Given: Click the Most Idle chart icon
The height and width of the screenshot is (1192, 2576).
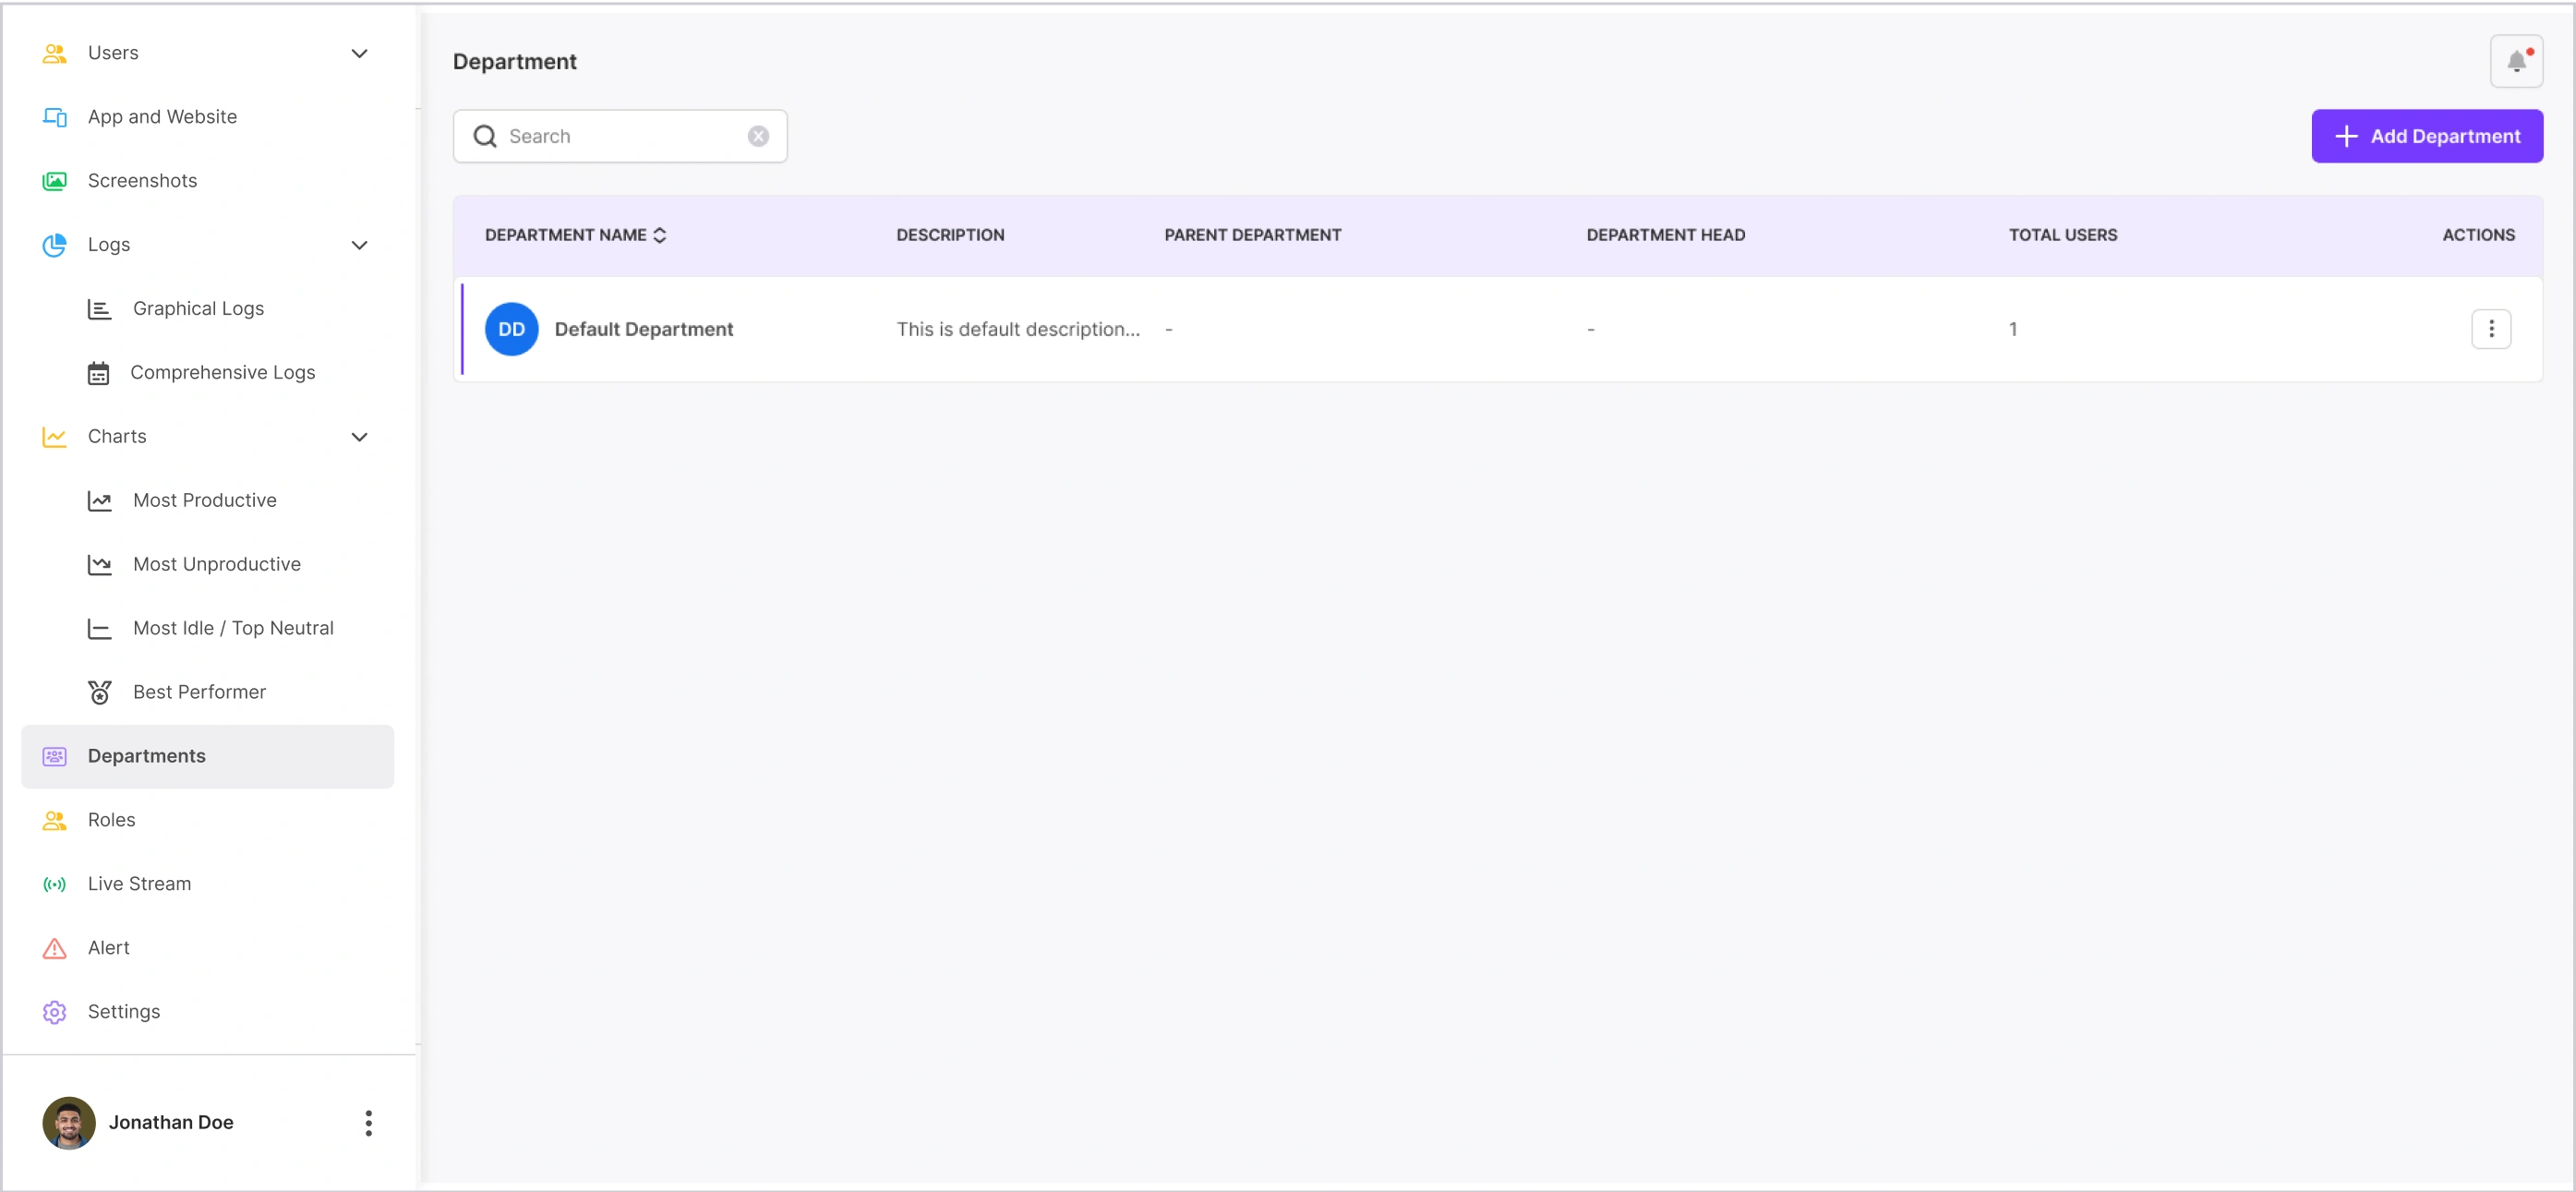Looking at the screenshot, I should [99, 629].
